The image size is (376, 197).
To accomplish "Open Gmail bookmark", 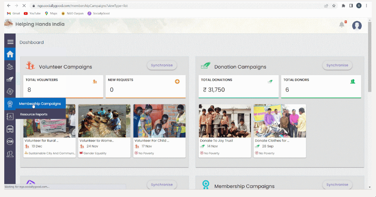I will click(14, 14).
